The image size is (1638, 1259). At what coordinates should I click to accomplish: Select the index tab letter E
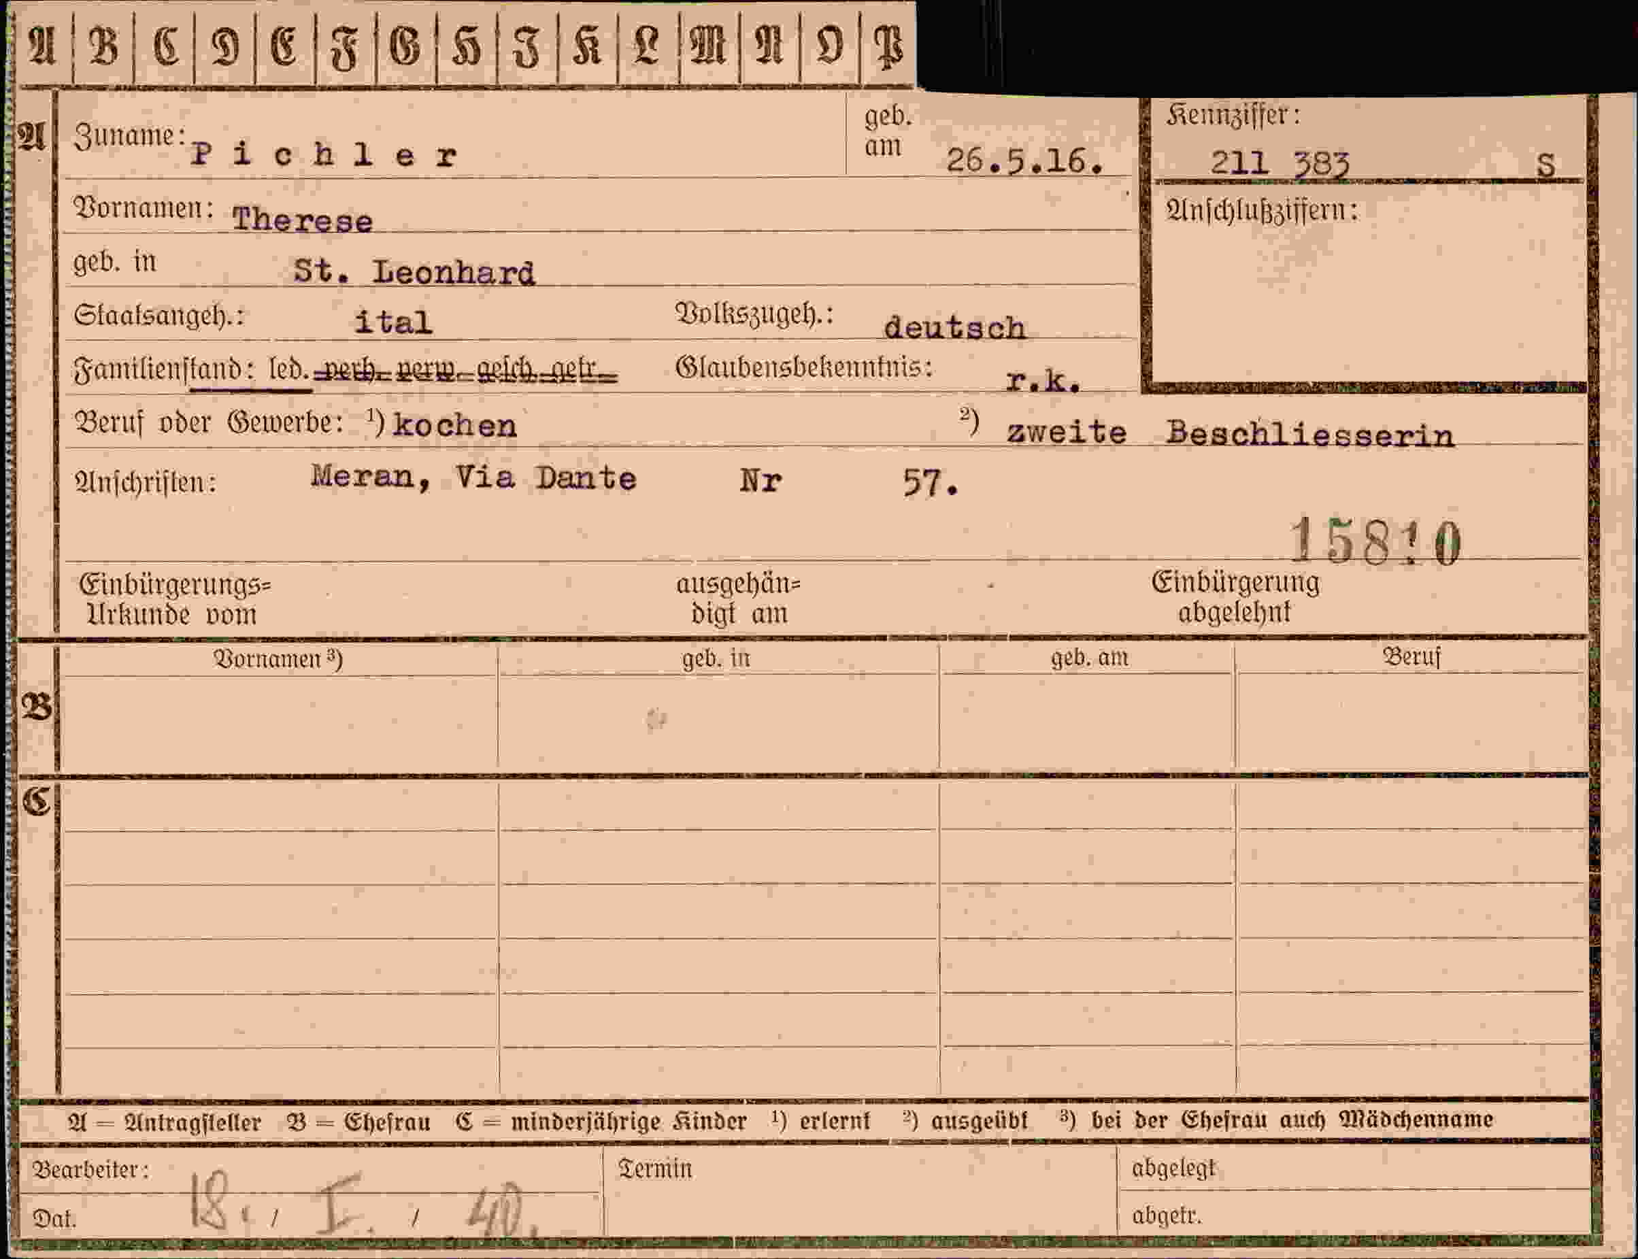coord(284,45)
